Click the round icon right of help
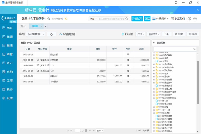 [x=195, y=19]
